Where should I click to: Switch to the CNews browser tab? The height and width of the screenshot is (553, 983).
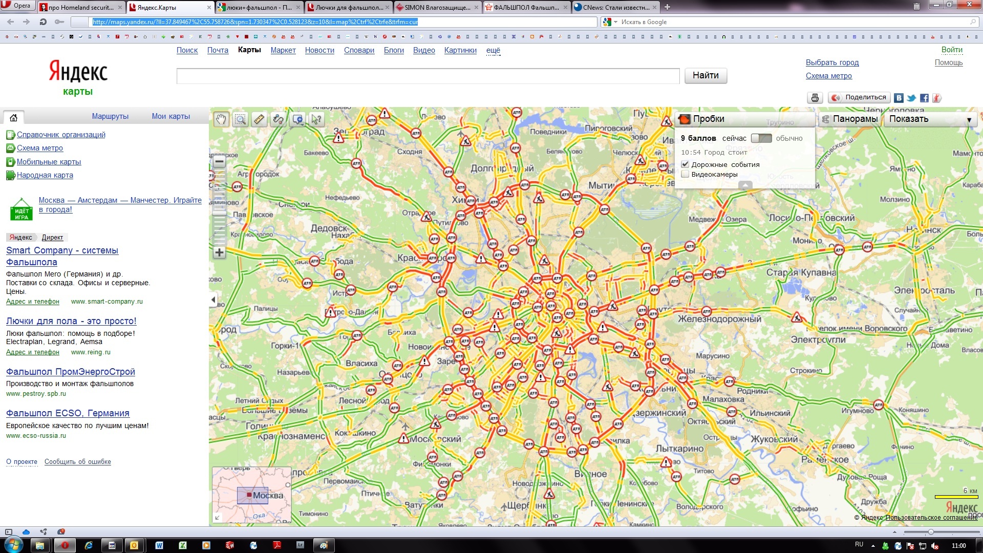pyautogui.click(x=616, y=7)
